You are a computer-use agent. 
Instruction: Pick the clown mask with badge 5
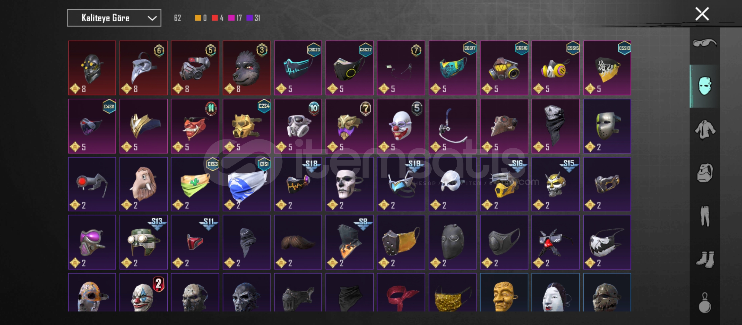click(x=401, y=126)
